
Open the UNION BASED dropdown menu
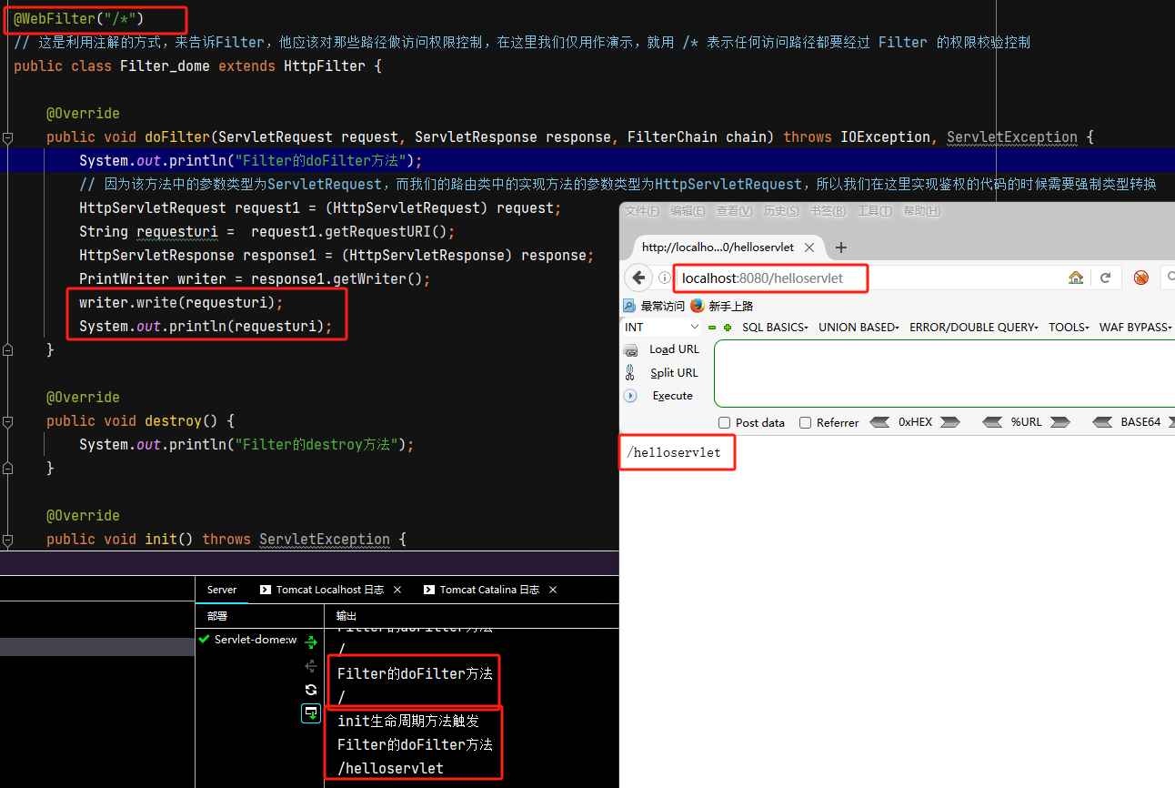[859, 328]
